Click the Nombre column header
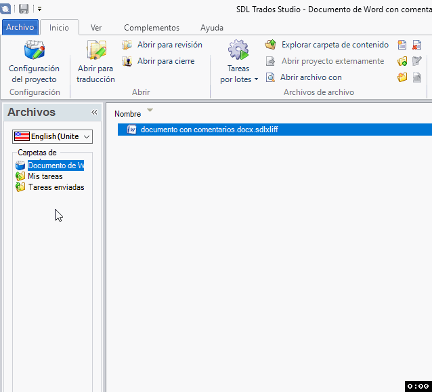Image resolution: width=432 pixels, height=392 pixels. point(127,114)
